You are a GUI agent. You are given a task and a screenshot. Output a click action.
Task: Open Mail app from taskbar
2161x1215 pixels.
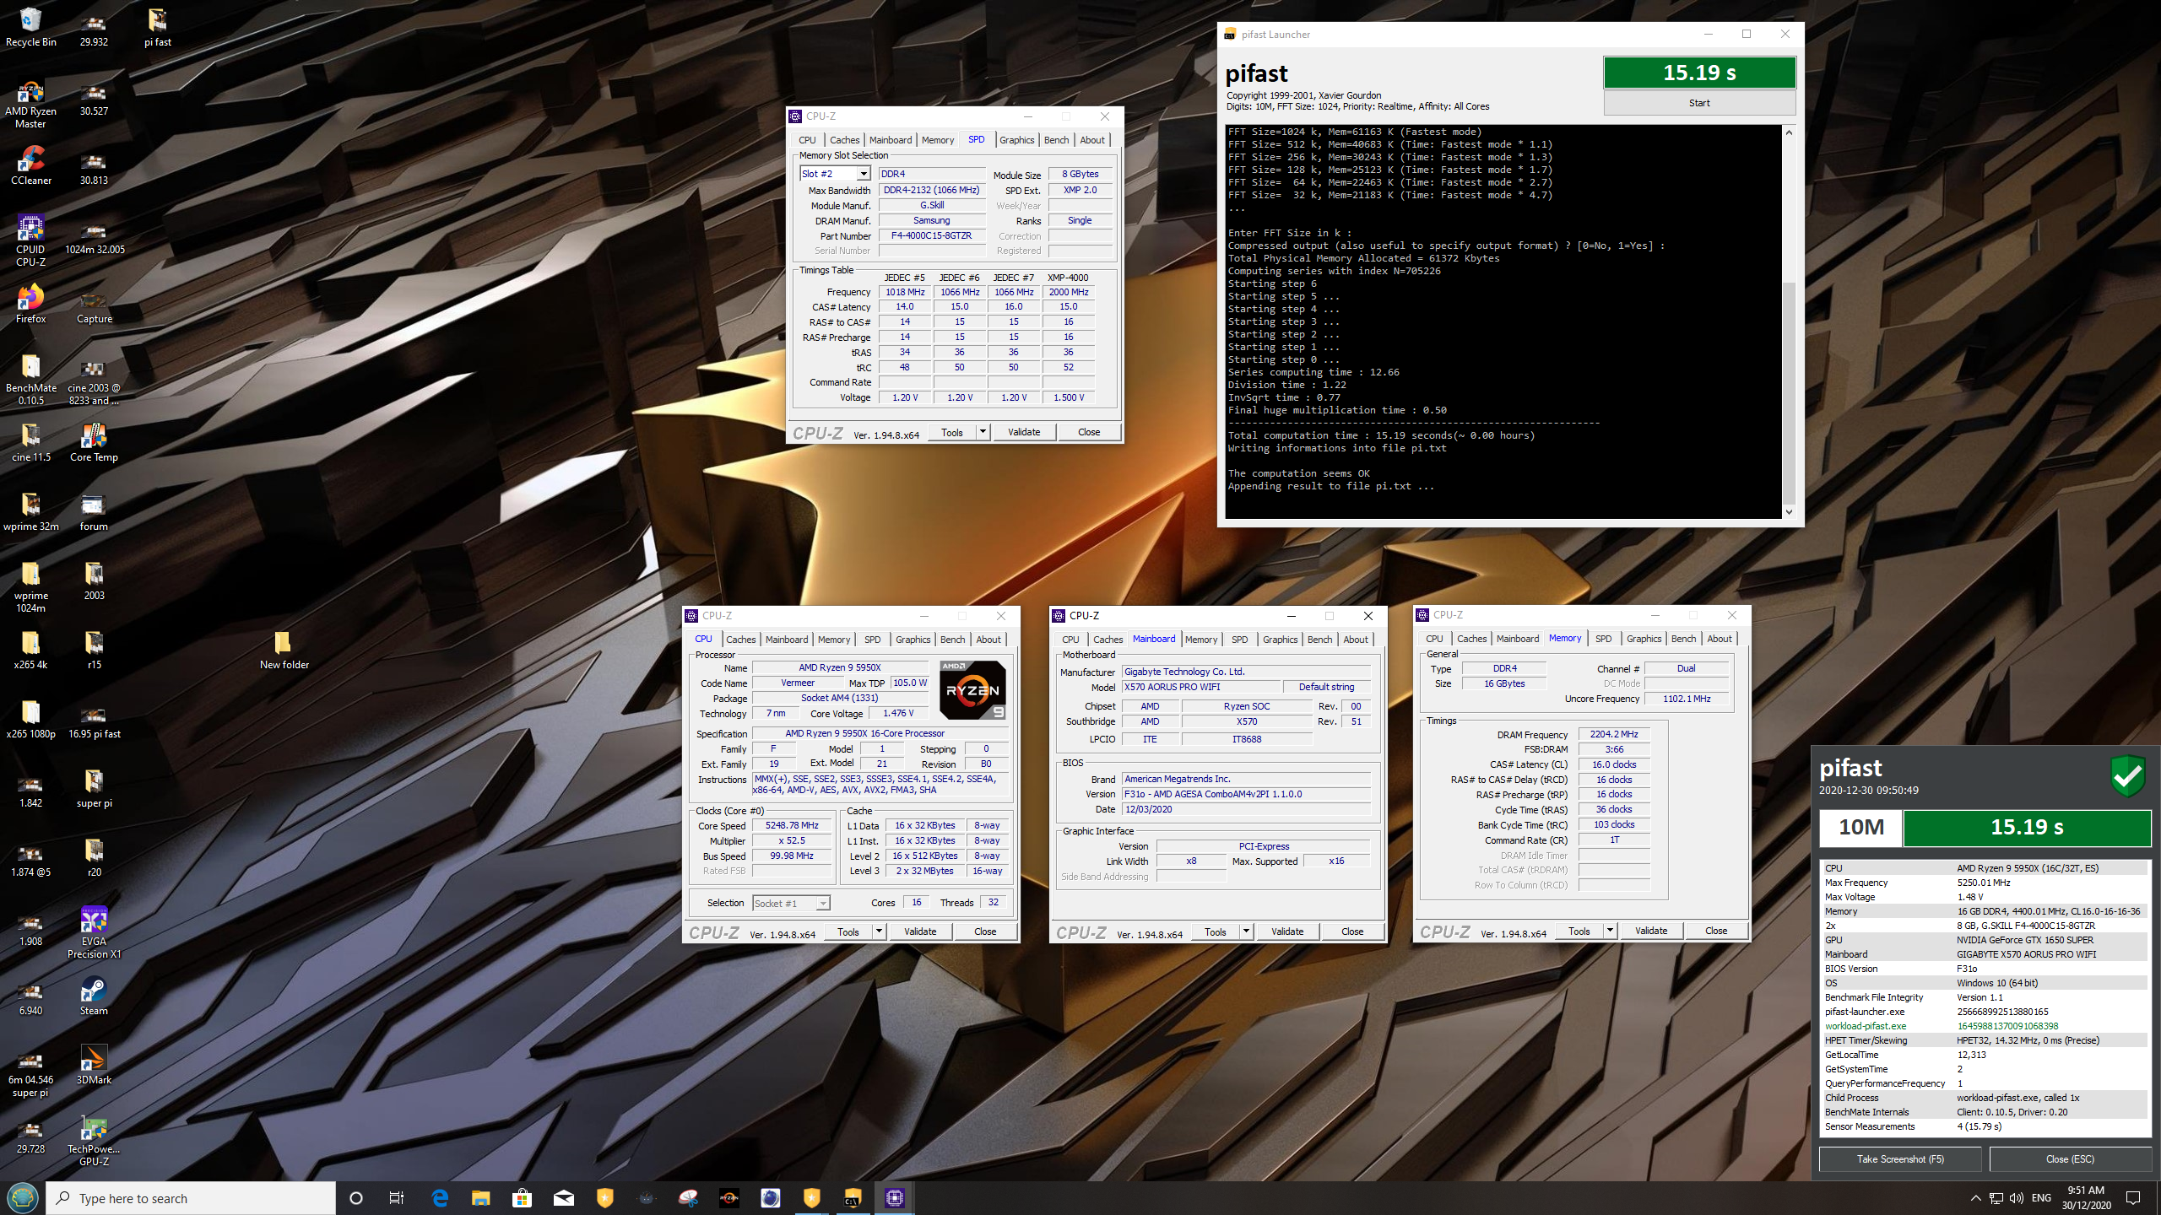click(563, 1198)
